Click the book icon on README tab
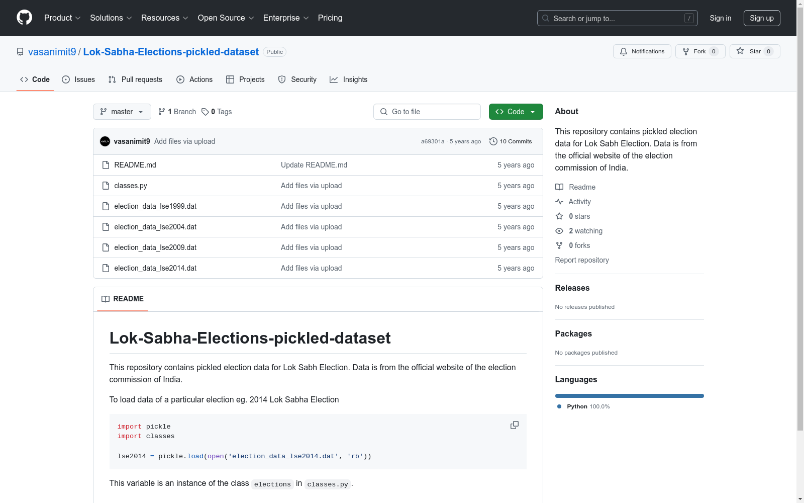Image resolution: width=804 pixels, height=503 pixels. (106, 299)
